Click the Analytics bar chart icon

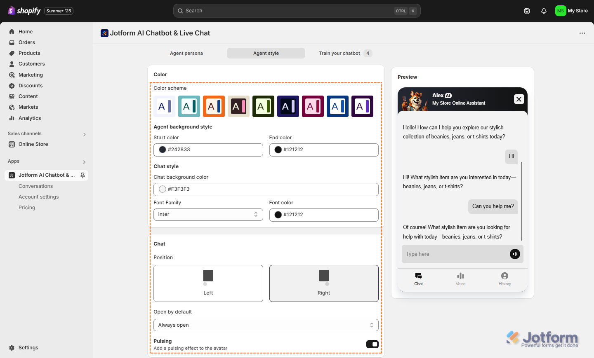(12, 118)
